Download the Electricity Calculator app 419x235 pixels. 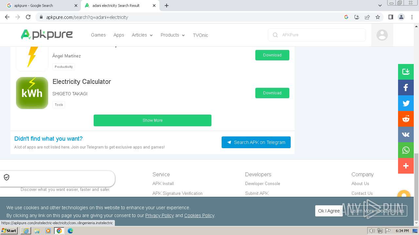tap(272, 93)
